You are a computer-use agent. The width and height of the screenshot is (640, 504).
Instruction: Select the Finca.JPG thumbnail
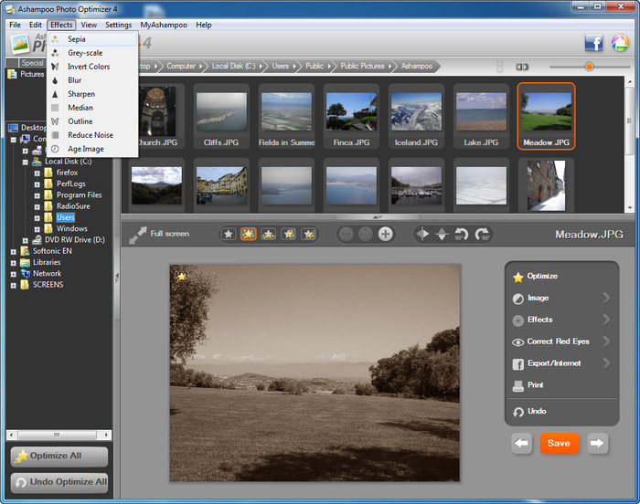[x=351, y=117]
